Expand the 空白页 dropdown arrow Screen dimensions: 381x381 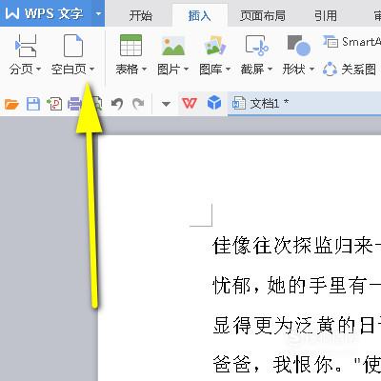(91, 69)
